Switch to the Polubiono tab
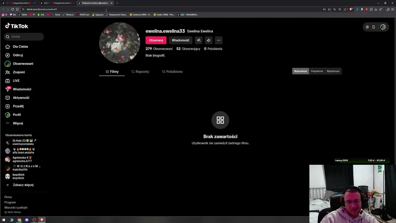396x223 pixels. click(172, 72)
